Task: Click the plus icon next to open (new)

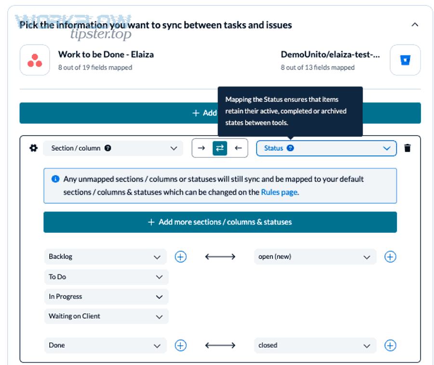Action: click(390, 256)
